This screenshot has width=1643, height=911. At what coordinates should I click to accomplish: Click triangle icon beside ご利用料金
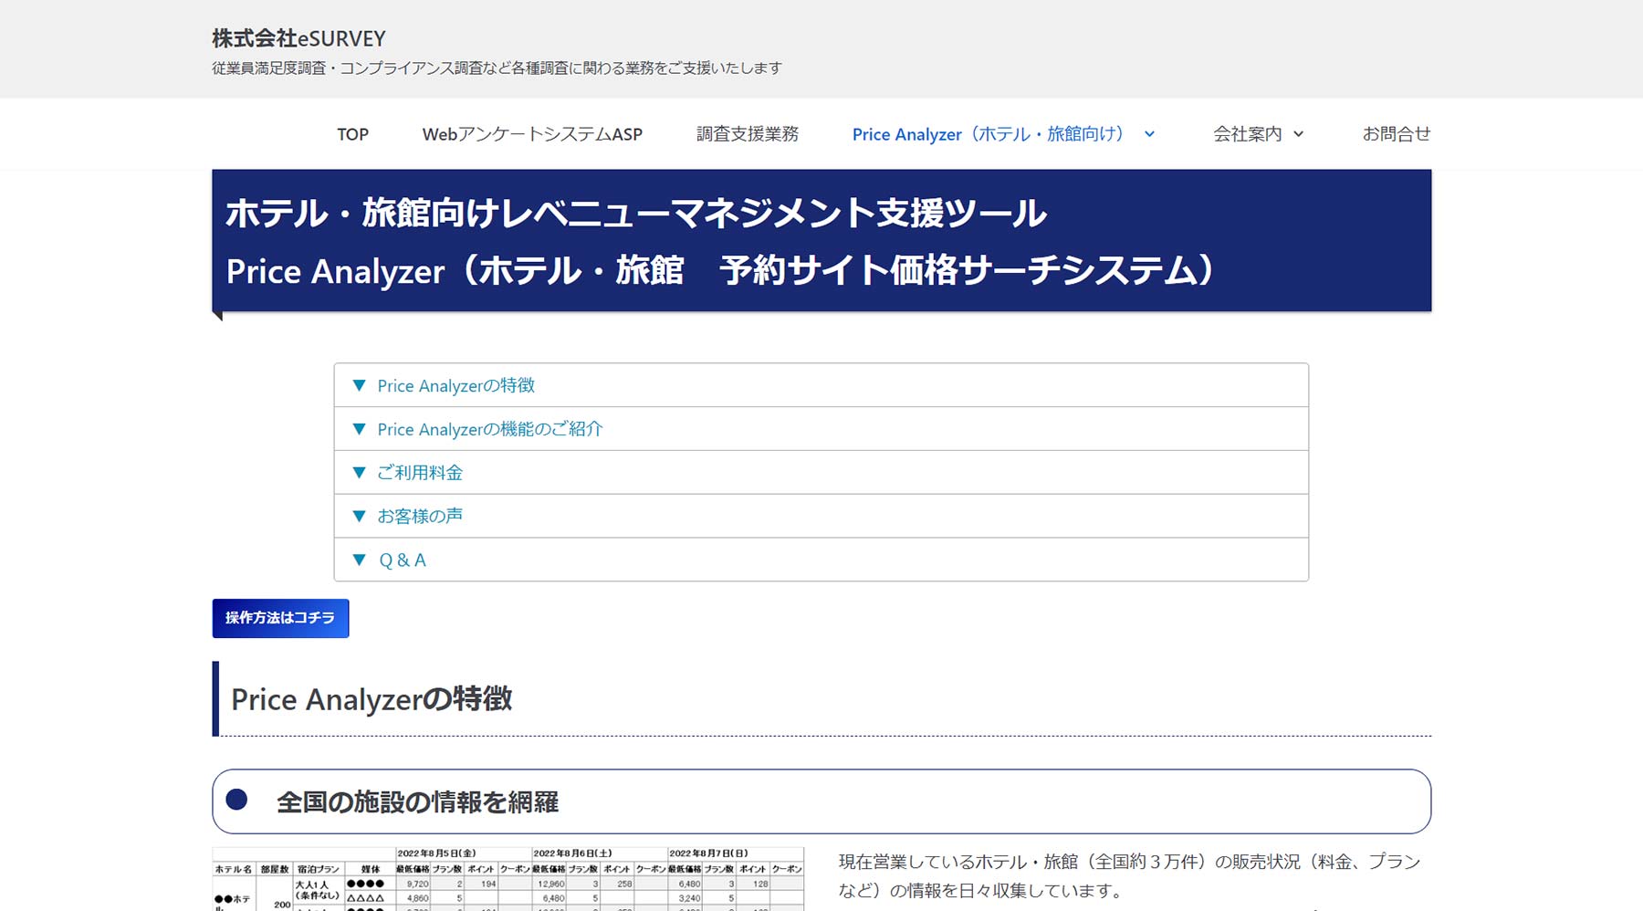[360, 473]
